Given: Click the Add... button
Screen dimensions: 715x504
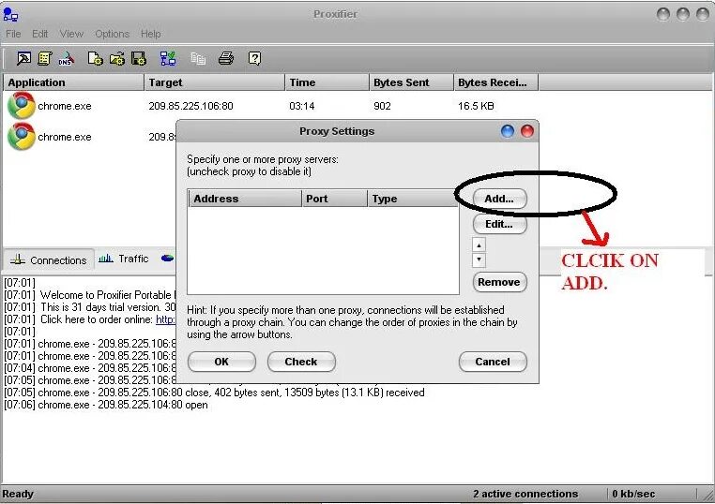Looking at the screenshot, I should point(500,199).
